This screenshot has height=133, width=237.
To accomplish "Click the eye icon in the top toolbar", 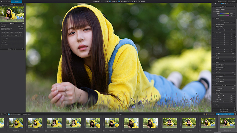I will [134, 1].
